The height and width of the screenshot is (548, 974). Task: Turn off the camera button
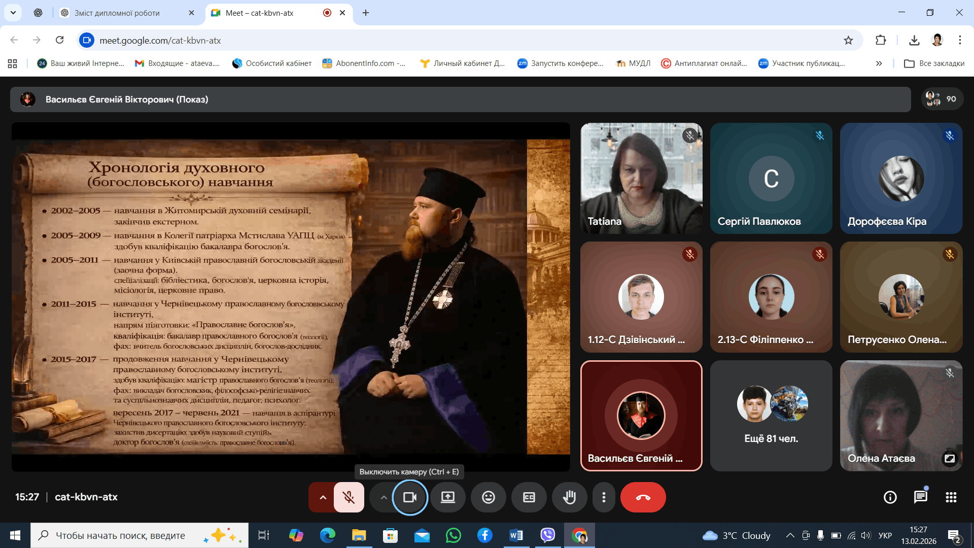pos(409,497)
